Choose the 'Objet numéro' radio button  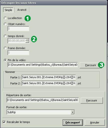5,24
